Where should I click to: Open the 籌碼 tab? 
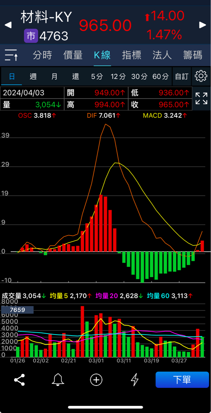coord(193,55)
